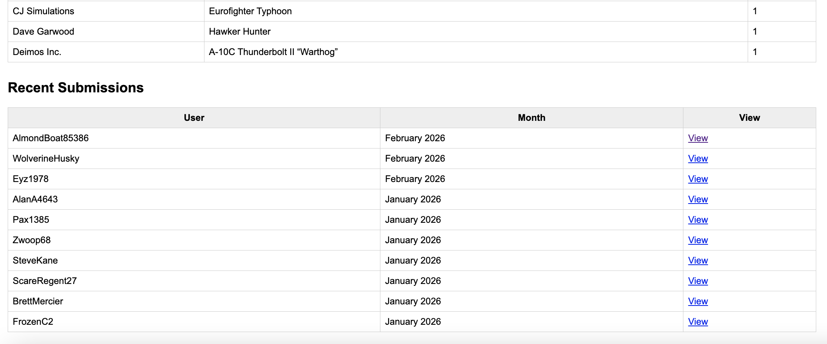Viewport: 827px width, 344px height.
Task: Click the User column header
Action: point(194,118)
